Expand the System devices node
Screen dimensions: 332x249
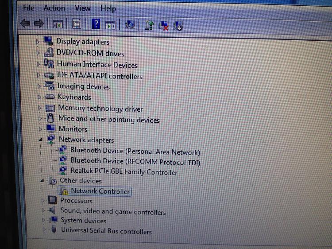tap(44, 220)
